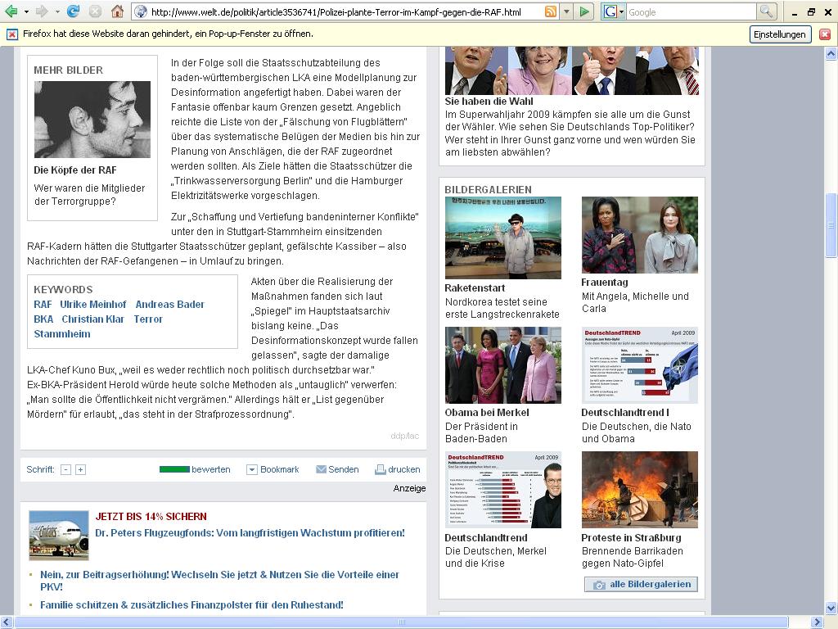Click the green rating bar
The height and width of the screenshot is (629, 838).
(x=174, y=469)
